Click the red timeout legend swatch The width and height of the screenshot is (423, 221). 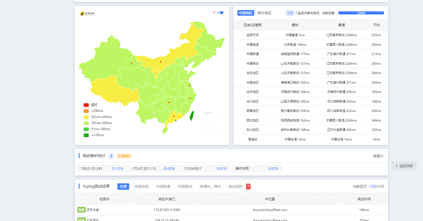pos(86,105)
